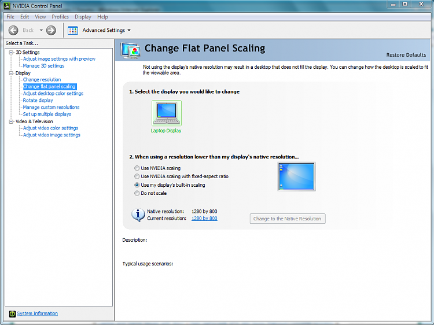Collapse the Display tree node
The width and height of the screenshot is (434, 325).
11,73
